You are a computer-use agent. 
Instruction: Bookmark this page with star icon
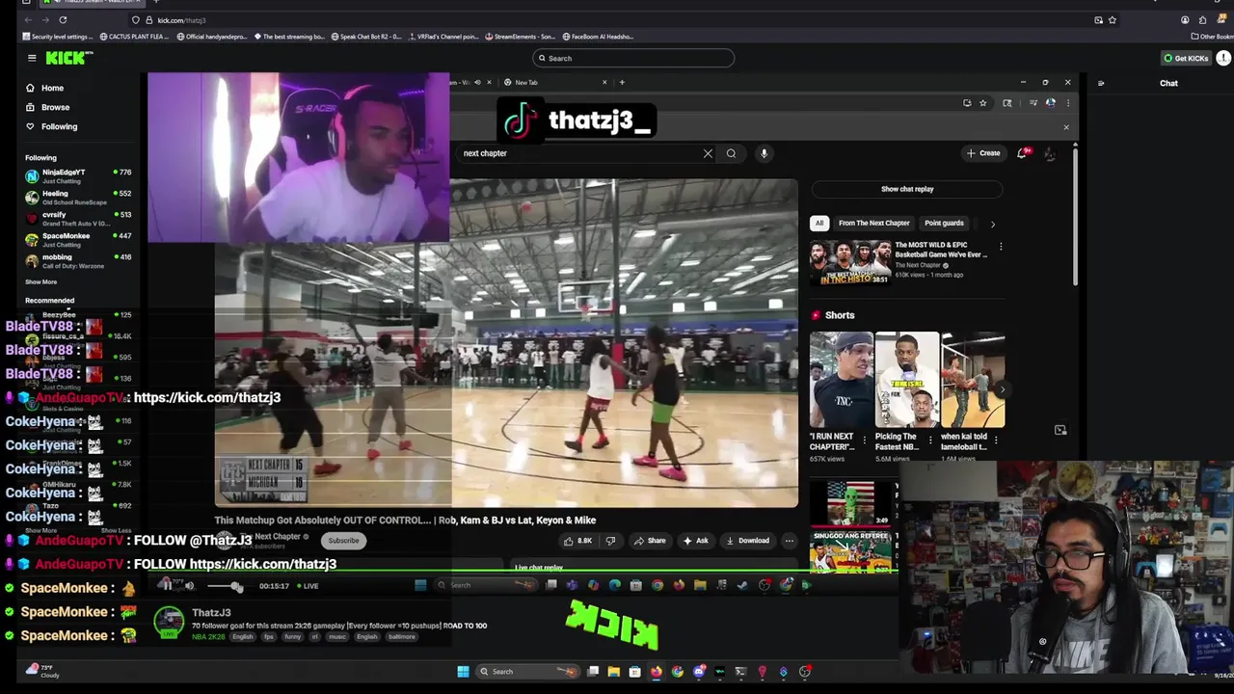coord(1112,20)
